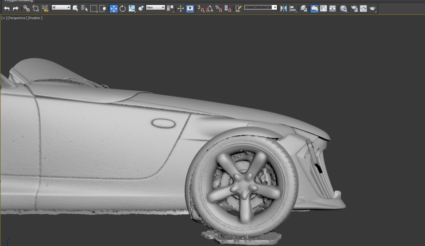The image size is (425, 246).
Task: Open the Render Setup teapot icon
Action: (x=354, y=8)
